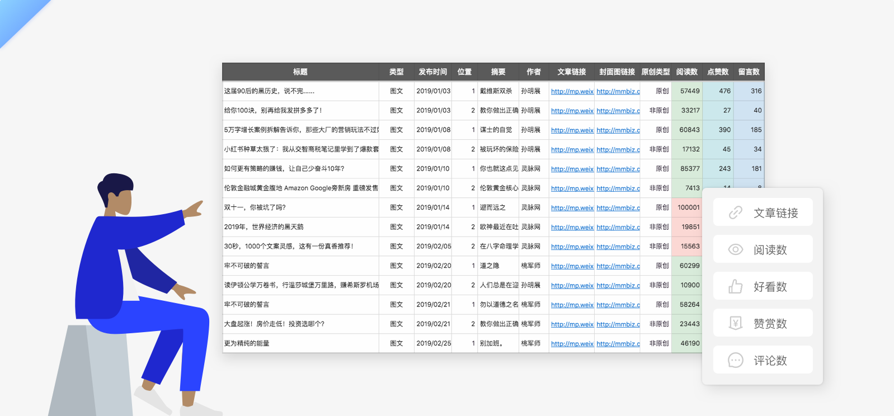The height and width of the screenshot is (416, 894).
Task: Click the eye icon beside 阅读数
Action: (x=735, y=249)
